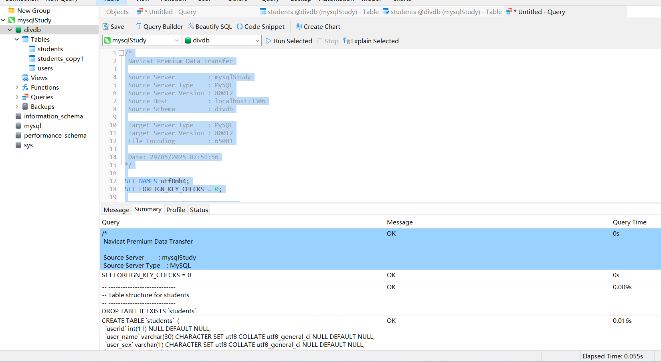Screen dimensions: 661x362
Task: Click the Query column header
Action: tap(242, 222)
